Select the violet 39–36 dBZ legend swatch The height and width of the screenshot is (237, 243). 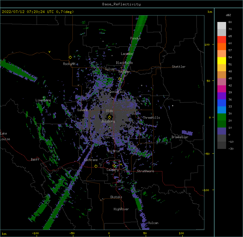[x=222, y=96]
